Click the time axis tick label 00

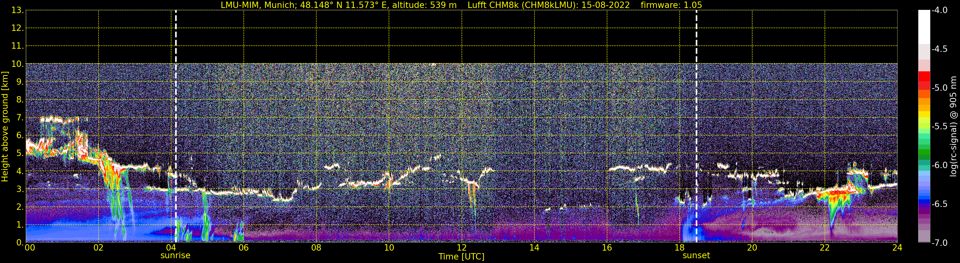tap(30, 248)
